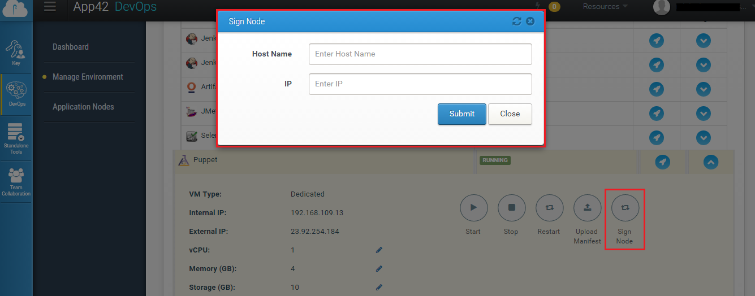Click the Puppet row name
This screenshot has height=296, width=755.
pos(205,160)
